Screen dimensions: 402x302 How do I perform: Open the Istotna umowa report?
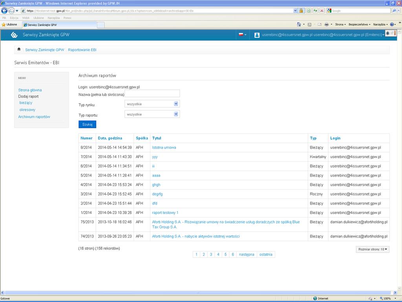point(164,147)
